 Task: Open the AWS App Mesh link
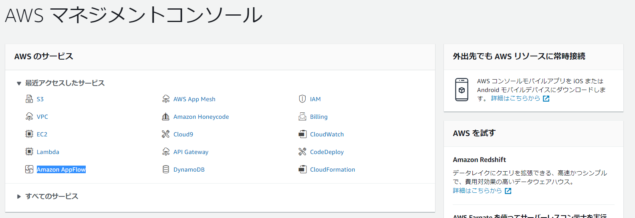[x=194, y=99]
